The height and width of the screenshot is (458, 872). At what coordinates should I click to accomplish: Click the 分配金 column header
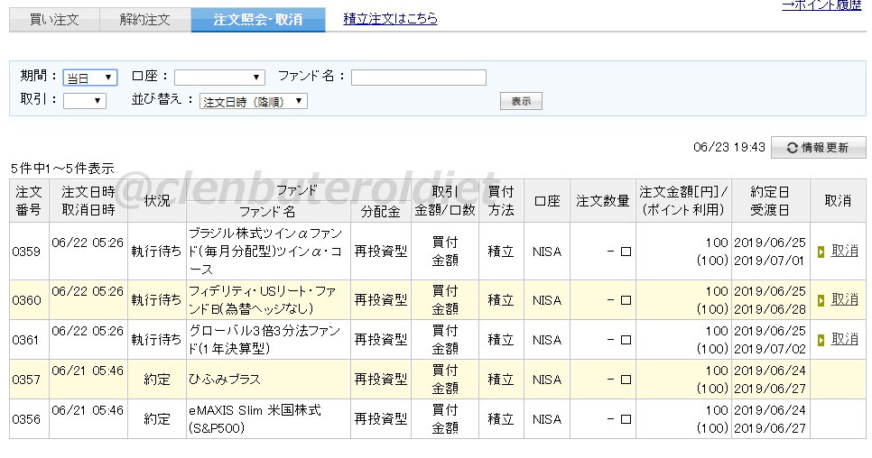[x=380, y=212]
